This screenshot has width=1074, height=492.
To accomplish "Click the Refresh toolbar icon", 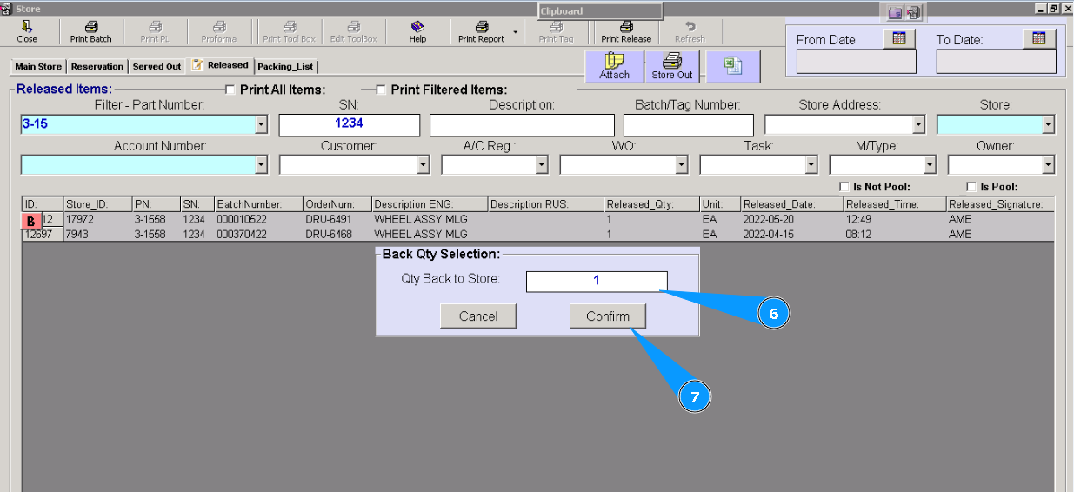I will coord(690,32).
